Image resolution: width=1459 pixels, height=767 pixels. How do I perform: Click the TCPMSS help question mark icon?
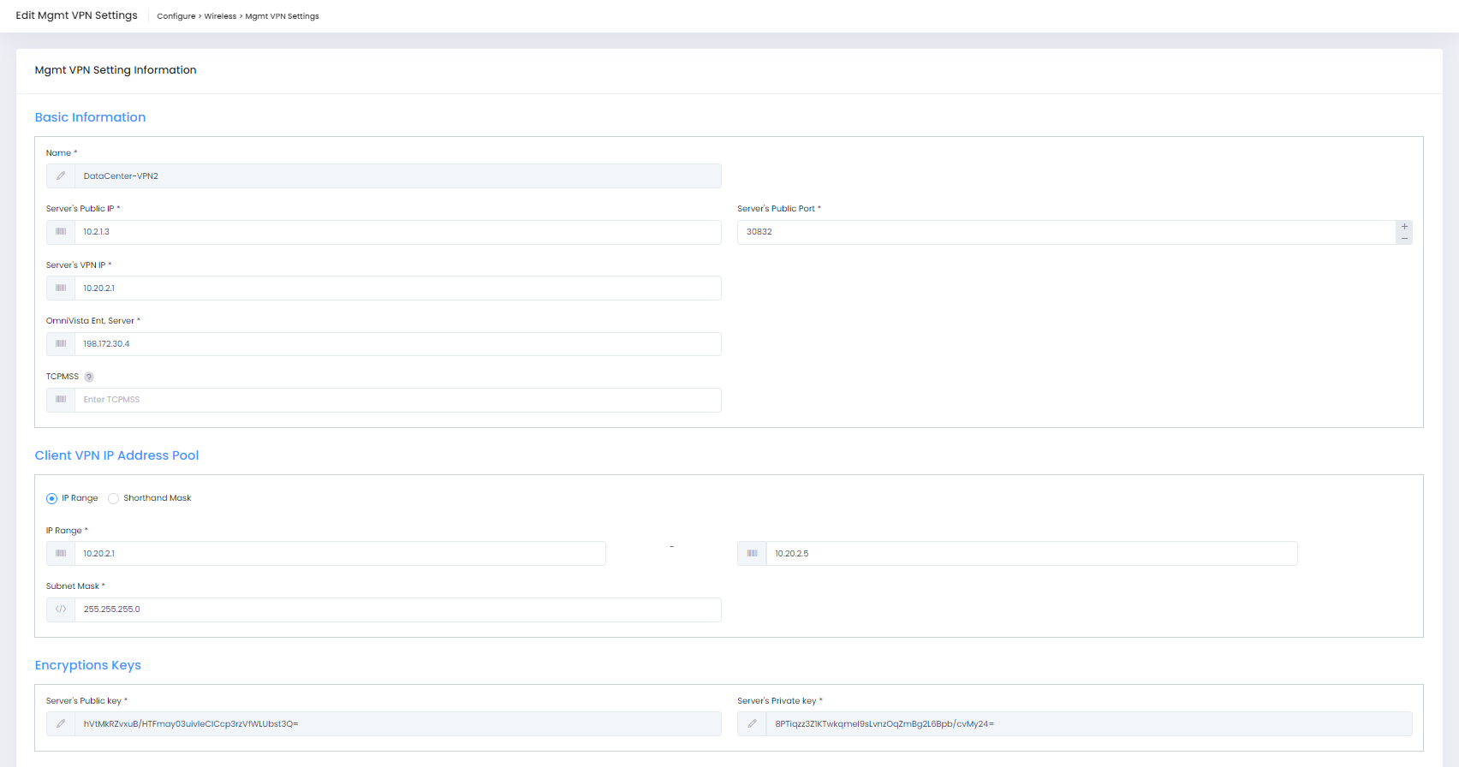tap(89, 377)
